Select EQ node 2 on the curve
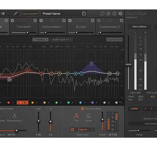The height and width of the screenshot is (157, 157). pos(42,74)
